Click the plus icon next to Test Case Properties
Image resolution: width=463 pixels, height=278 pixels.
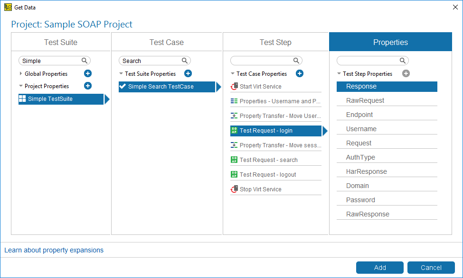[300, 73]
